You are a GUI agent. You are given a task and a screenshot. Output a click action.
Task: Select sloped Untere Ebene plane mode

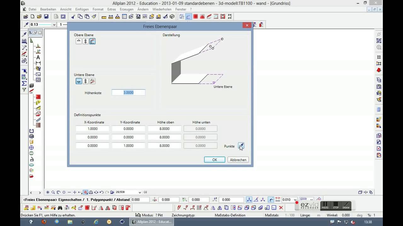pos(92,81)
